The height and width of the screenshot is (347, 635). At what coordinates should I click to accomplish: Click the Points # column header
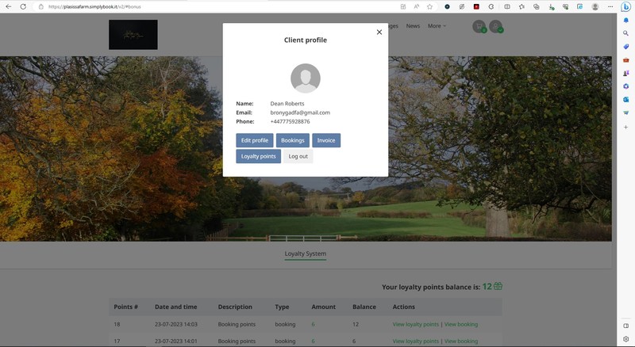pos(125,307)
